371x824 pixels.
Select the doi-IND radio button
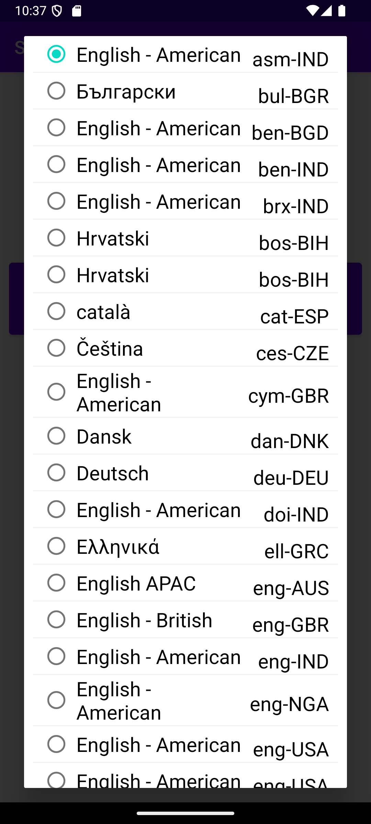(x=56, y=510)
